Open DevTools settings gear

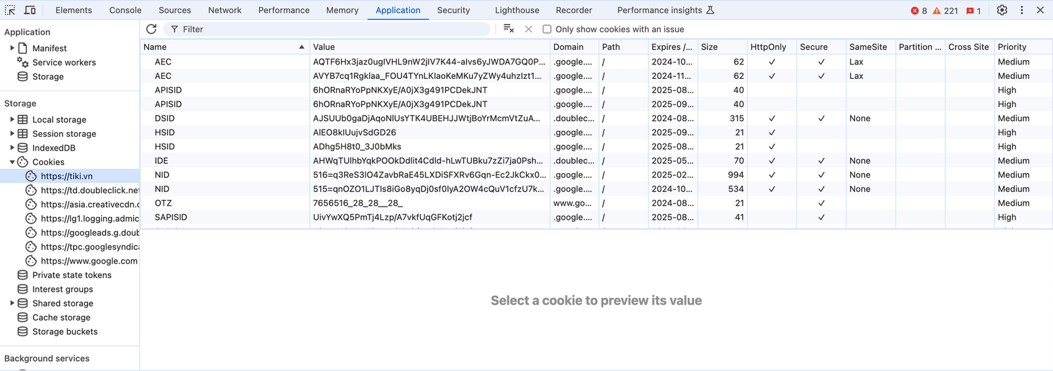tap(1002, 10)
